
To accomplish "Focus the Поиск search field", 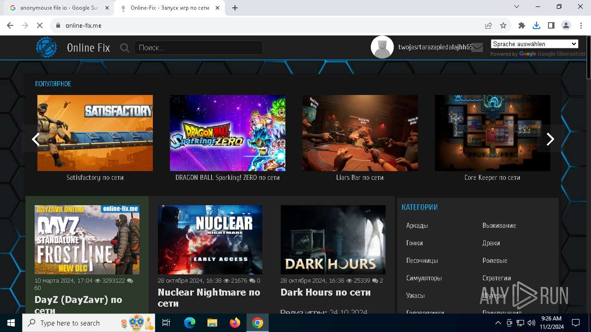I will tap(199, 47).
